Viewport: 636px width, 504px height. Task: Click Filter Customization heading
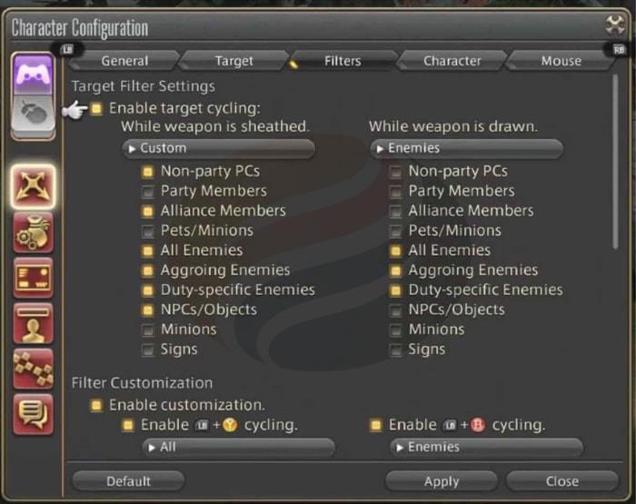point(142,383)
